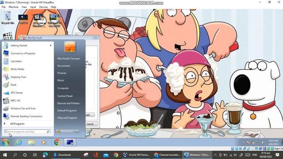The width and height of the screenshot is (283, 159).
Task: Open Help and Support
Action: [67, 118]
